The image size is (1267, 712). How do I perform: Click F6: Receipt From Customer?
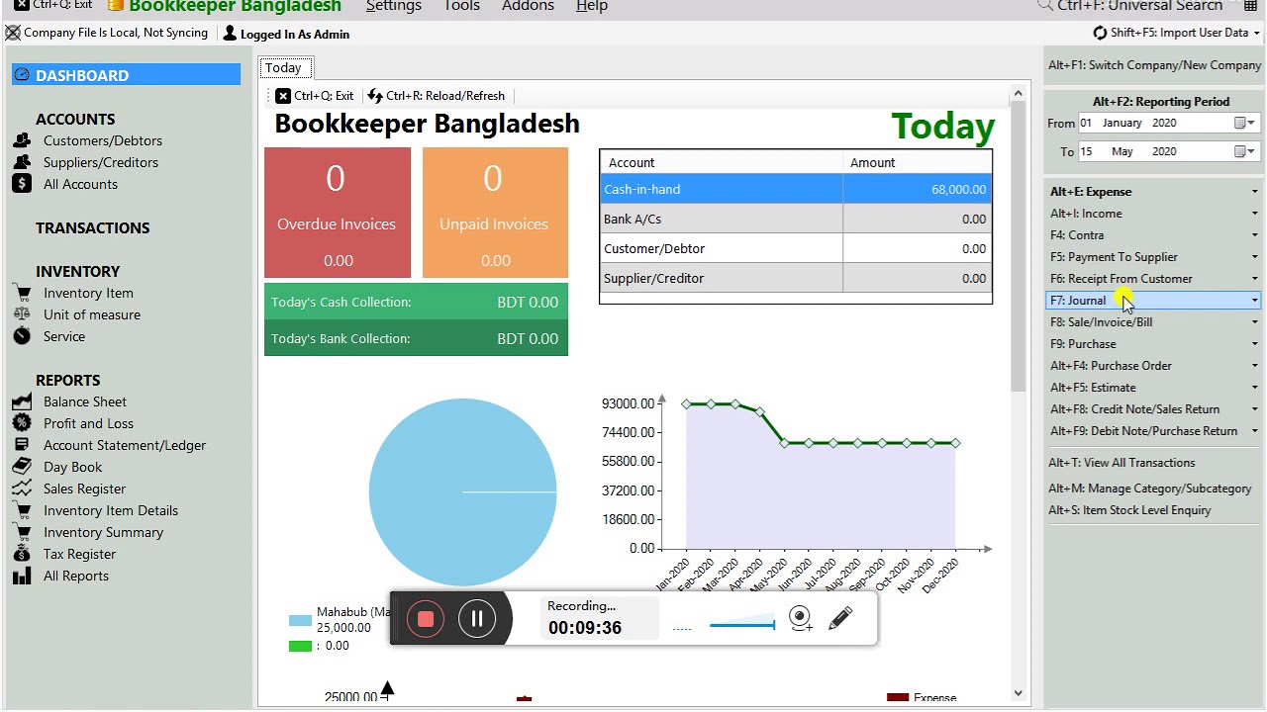(x=1121, y=279)
